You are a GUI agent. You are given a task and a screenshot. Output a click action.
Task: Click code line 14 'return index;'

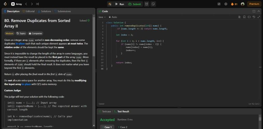124,62
